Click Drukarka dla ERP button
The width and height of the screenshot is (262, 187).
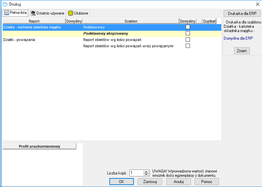[242, 14]
